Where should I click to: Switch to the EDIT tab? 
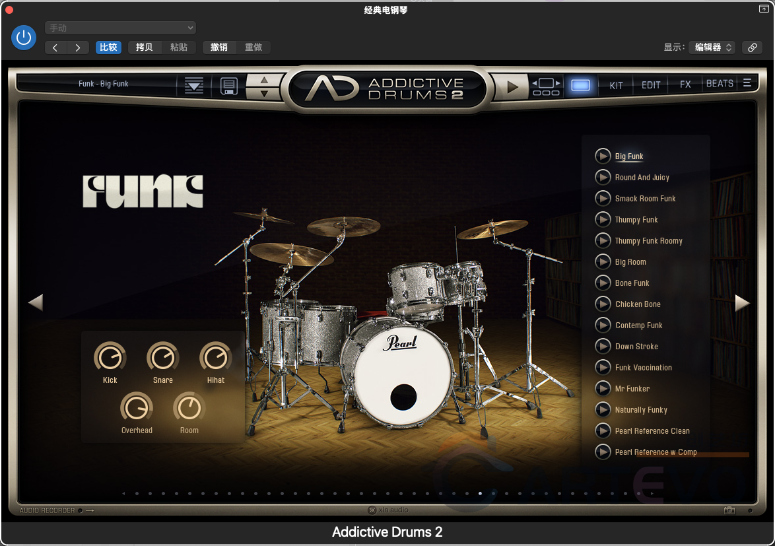pyautogui.click(x=650, y=85)
